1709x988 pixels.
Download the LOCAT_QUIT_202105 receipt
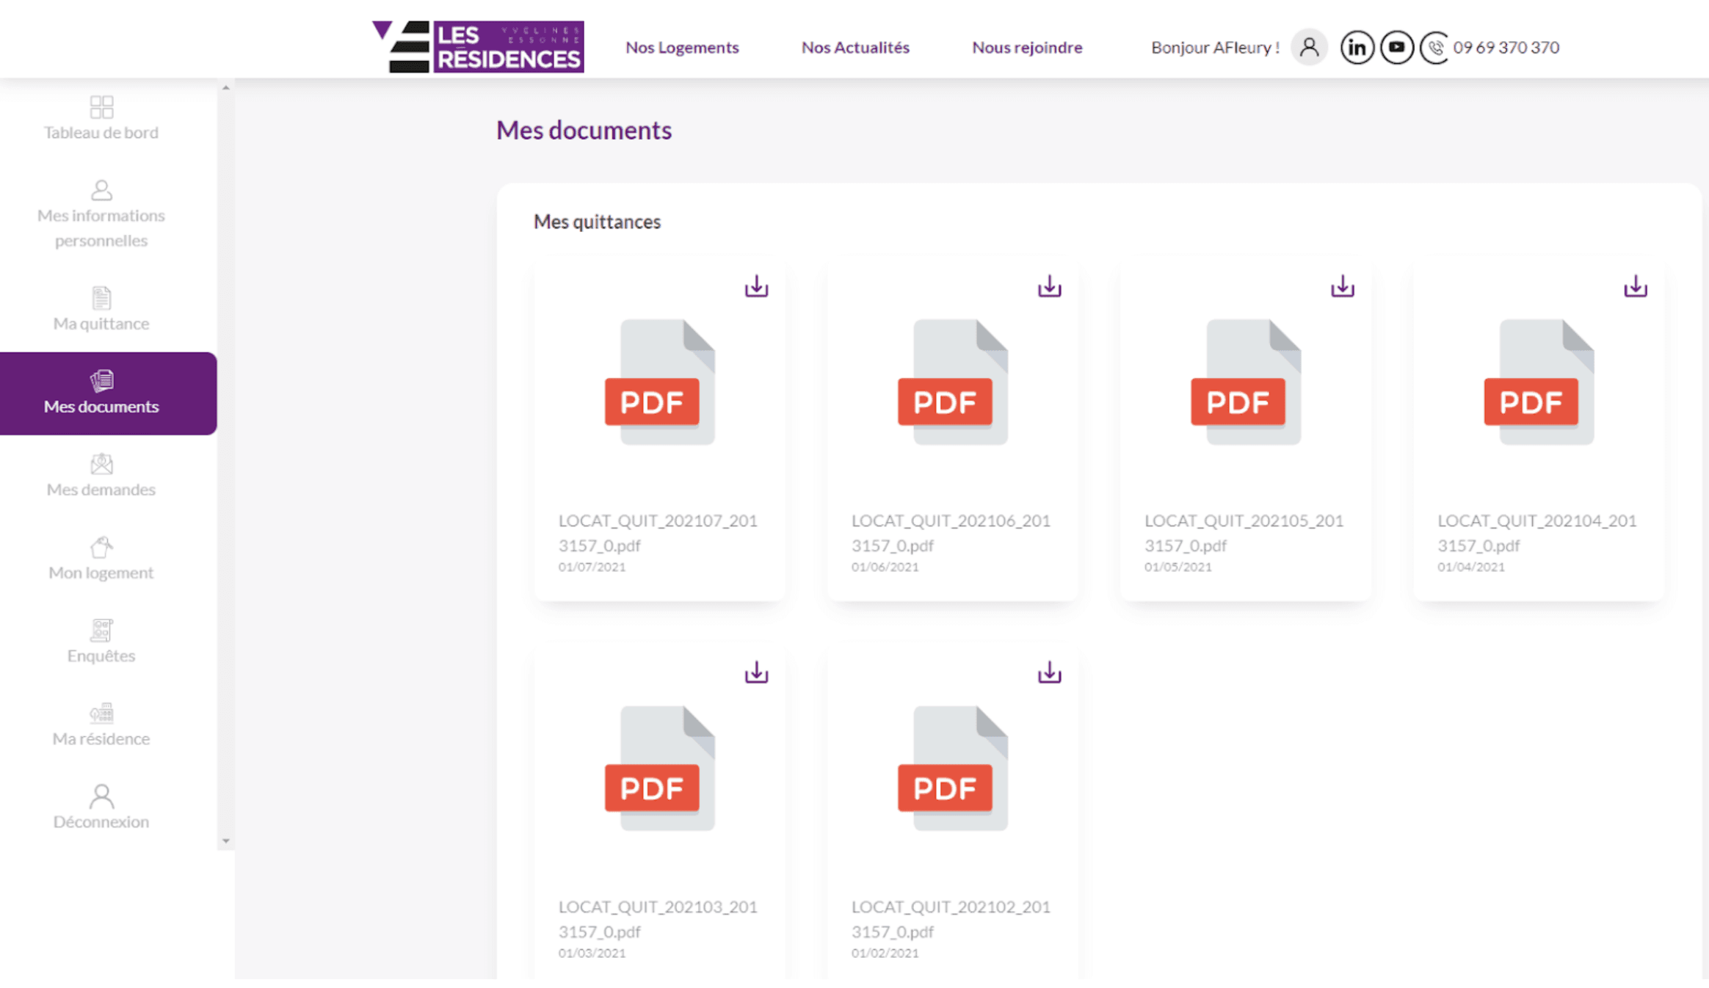coord(1342,286)
